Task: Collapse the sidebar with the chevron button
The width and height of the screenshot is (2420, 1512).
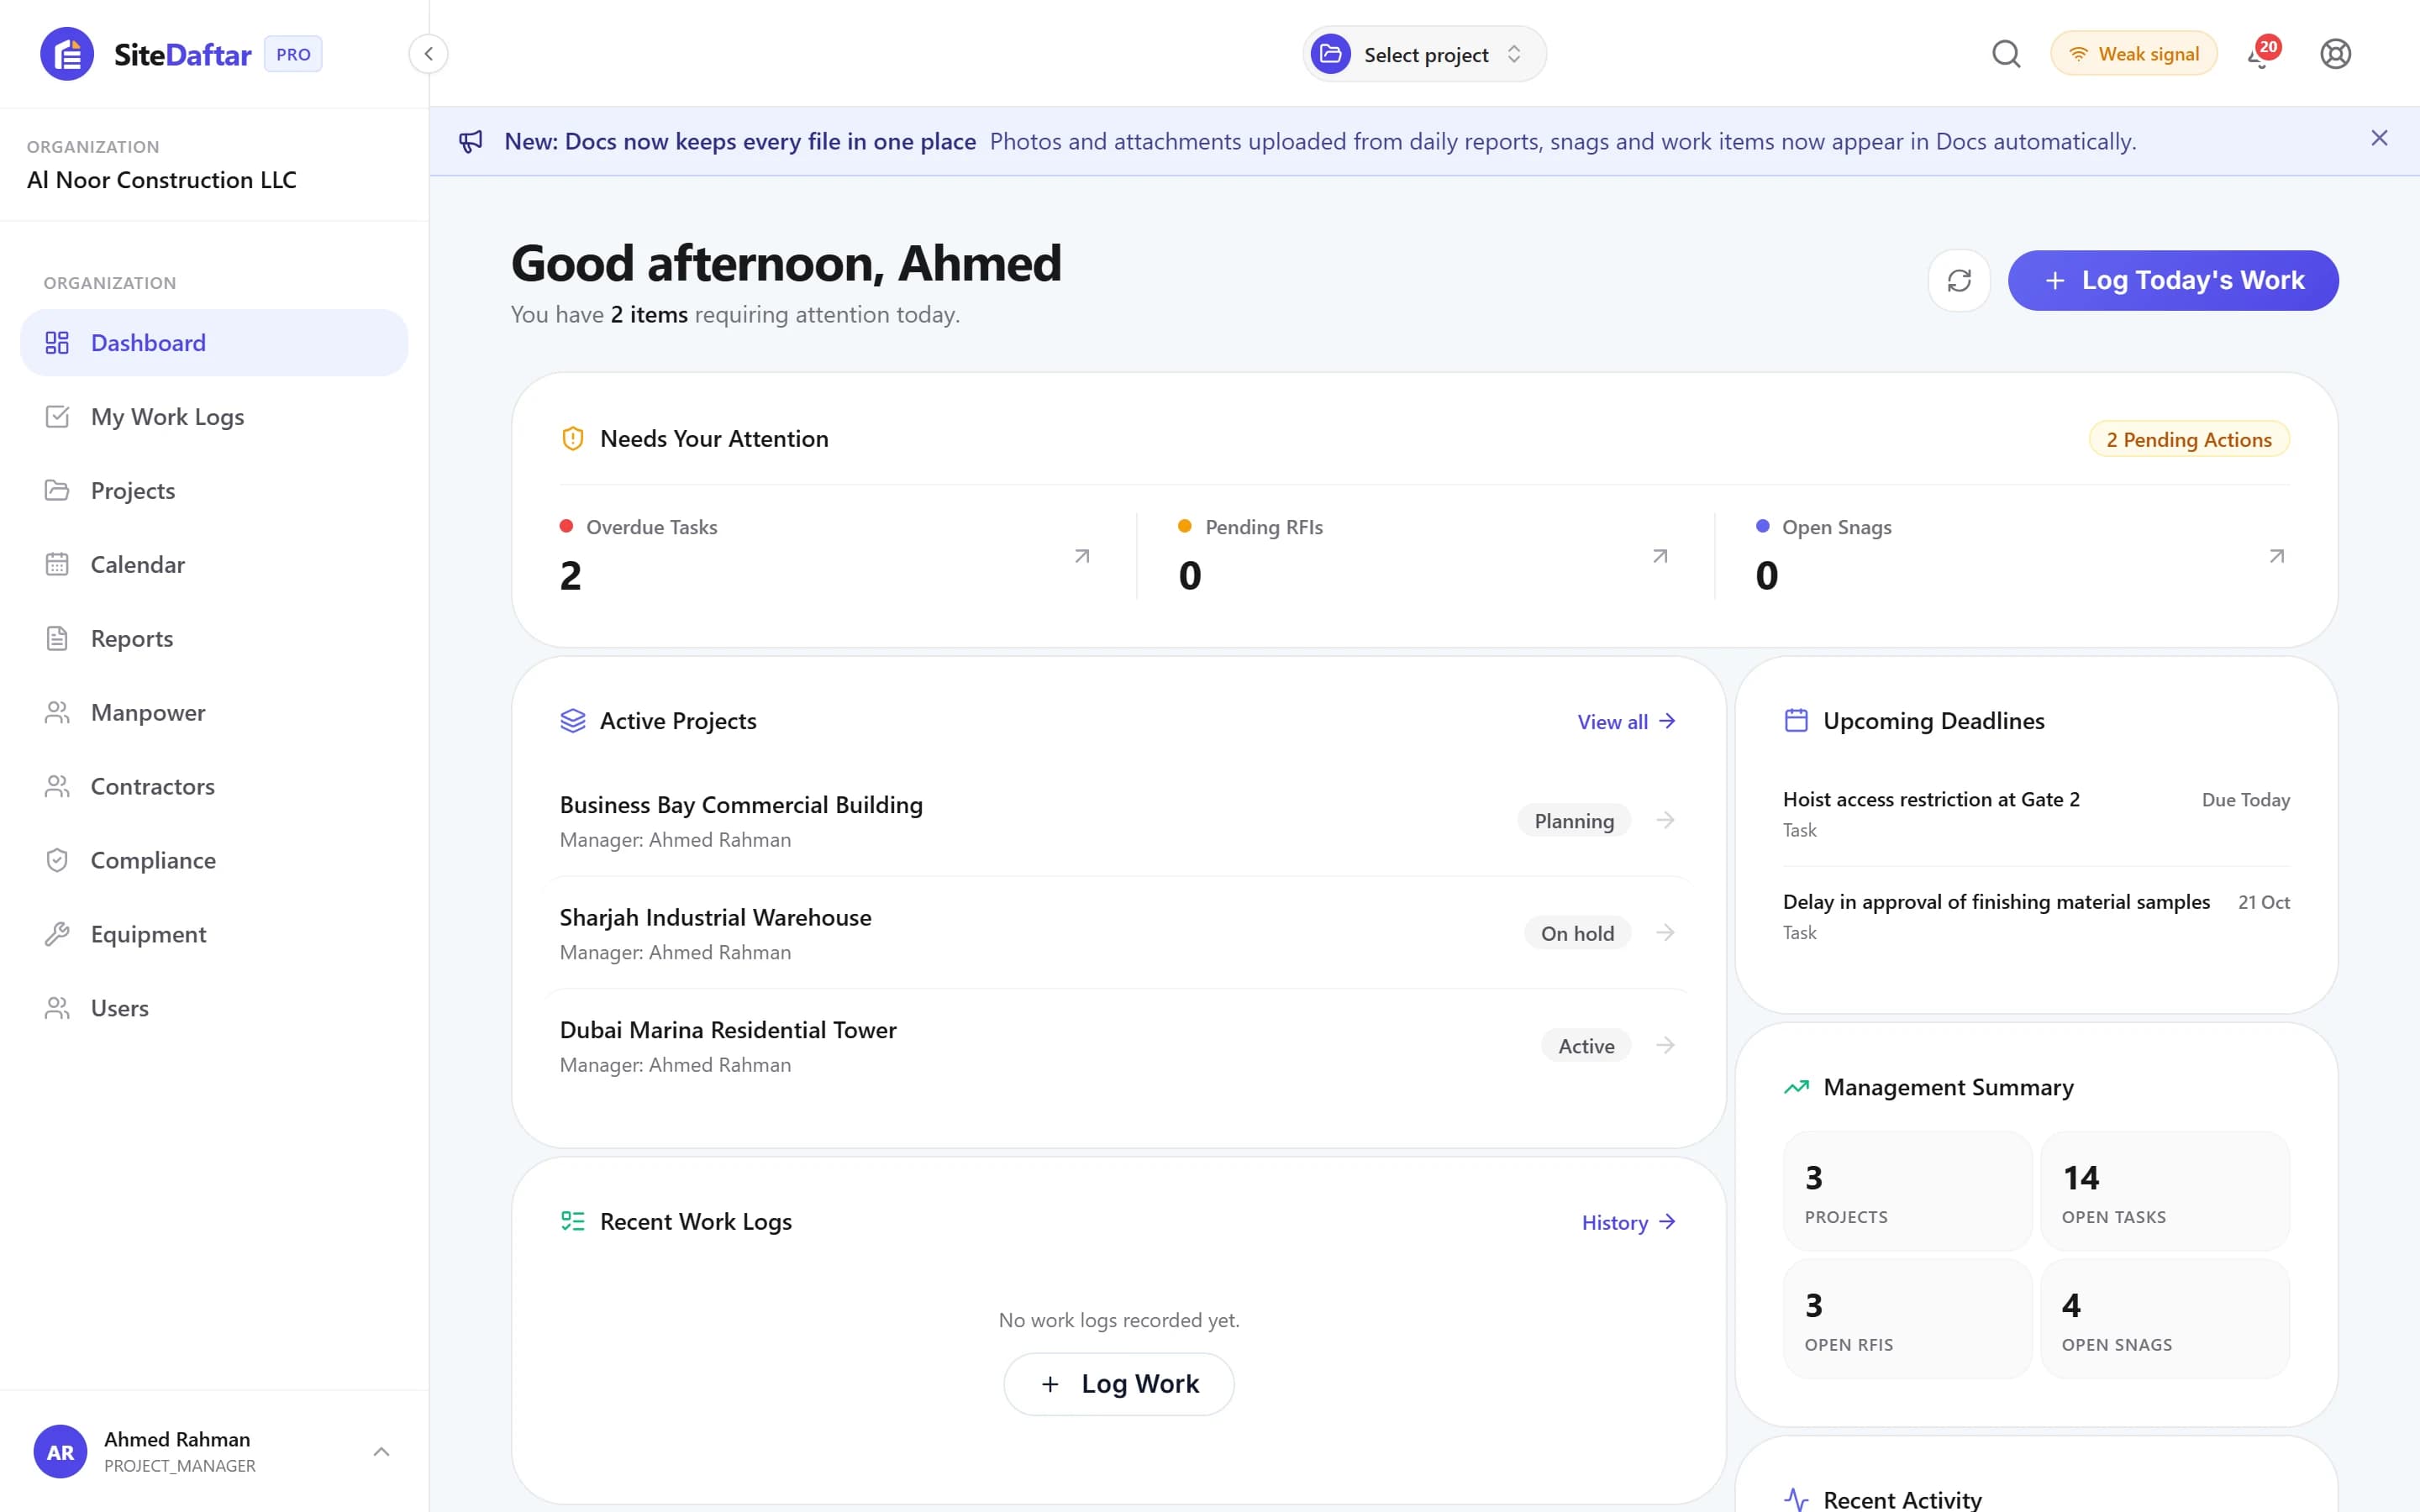Action: tap(428, 54)
